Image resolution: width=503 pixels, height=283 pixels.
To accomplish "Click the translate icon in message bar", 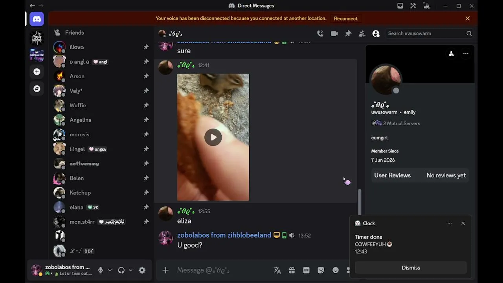I will coord(277,270).
